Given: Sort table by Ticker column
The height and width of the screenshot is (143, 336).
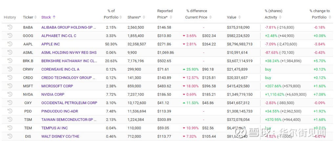Looking at the screenshot, I should (28, 17).
